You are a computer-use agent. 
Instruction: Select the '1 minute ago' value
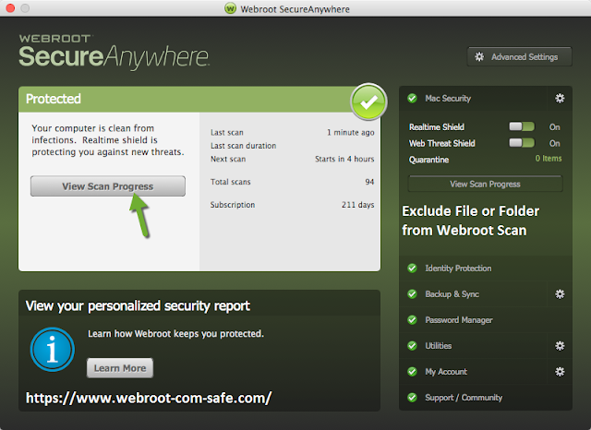(x=351, y=133)
